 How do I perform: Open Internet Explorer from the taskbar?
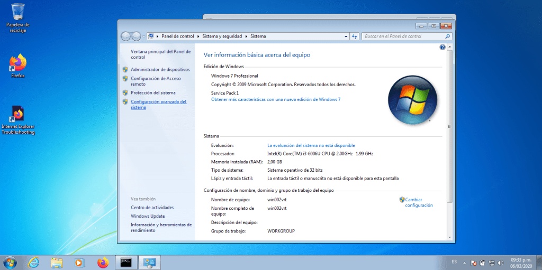34,262
